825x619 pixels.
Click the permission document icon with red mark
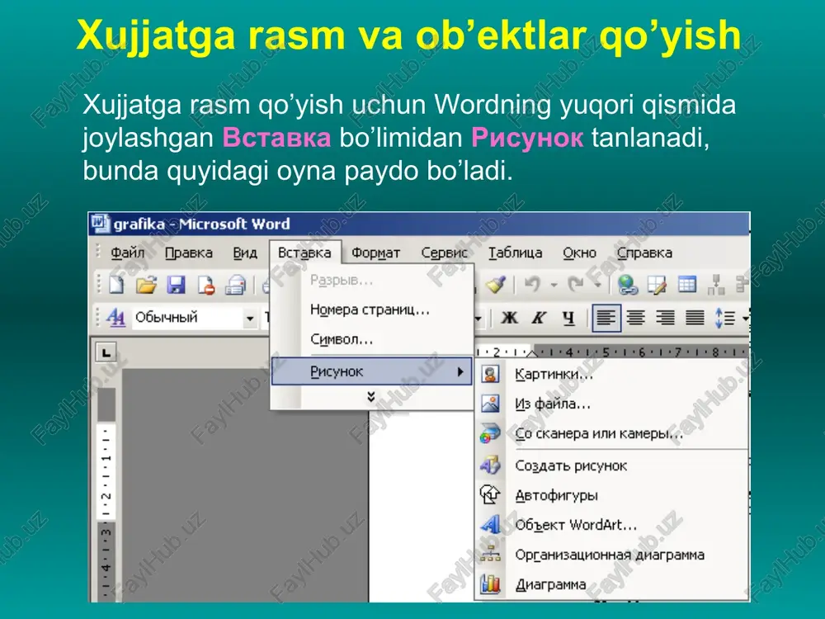tap(205, 285)
